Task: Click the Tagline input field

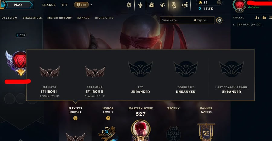Action: point(203,20)
